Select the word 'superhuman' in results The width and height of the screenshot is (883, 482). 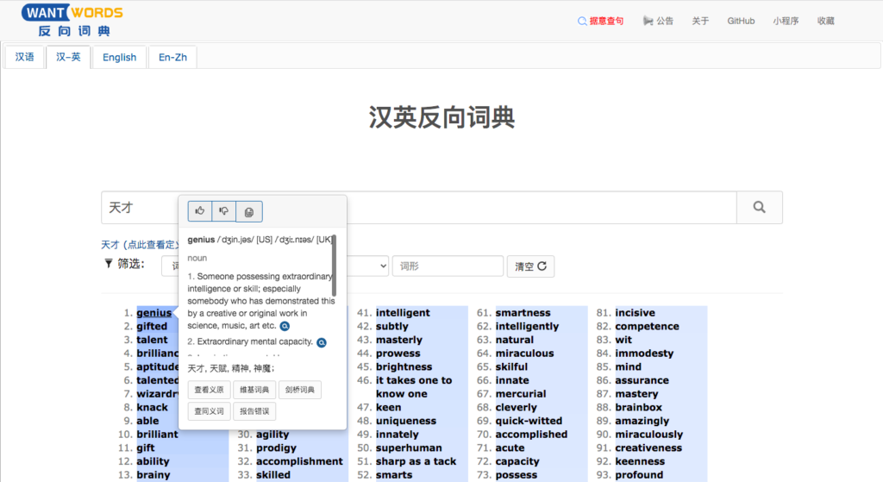click(x=409, y=448)
